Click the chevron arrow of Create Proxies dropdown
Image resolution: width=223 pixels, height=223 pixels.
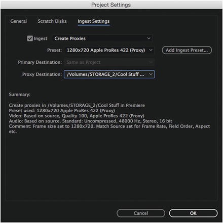click(148, 38)
